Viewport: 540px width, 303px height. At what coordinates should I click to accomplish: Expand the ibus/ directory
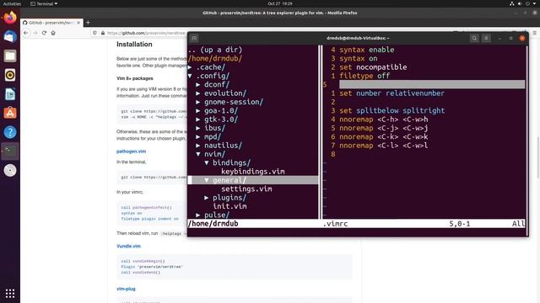(198, 128)
